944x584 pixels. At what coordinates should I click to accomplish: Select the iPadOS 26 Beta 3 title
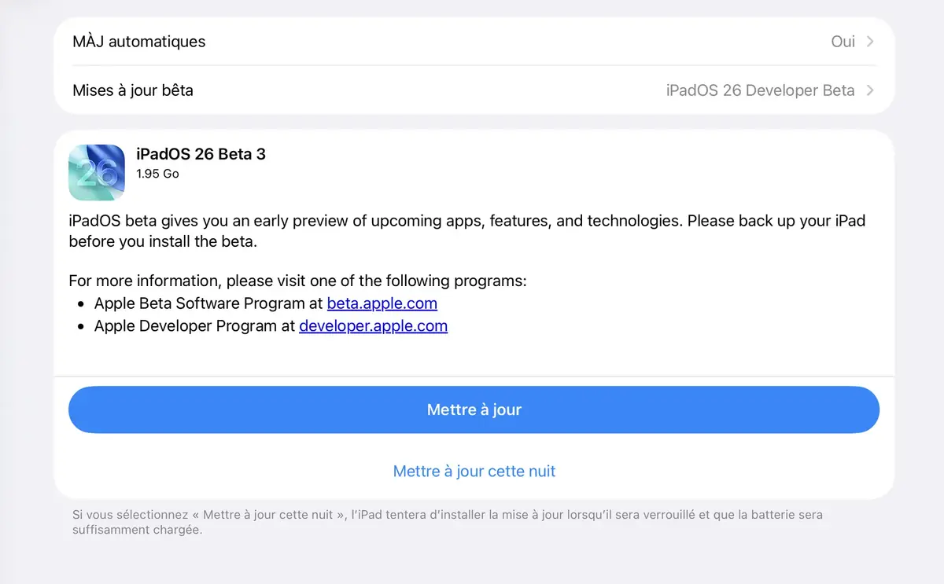pyautogui.click(x=201, y=154)
